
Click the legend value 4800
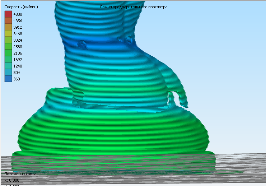(18, 14)
